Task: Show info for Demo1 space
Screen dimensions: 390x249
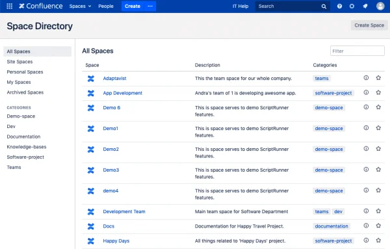Action: (366, 128)
